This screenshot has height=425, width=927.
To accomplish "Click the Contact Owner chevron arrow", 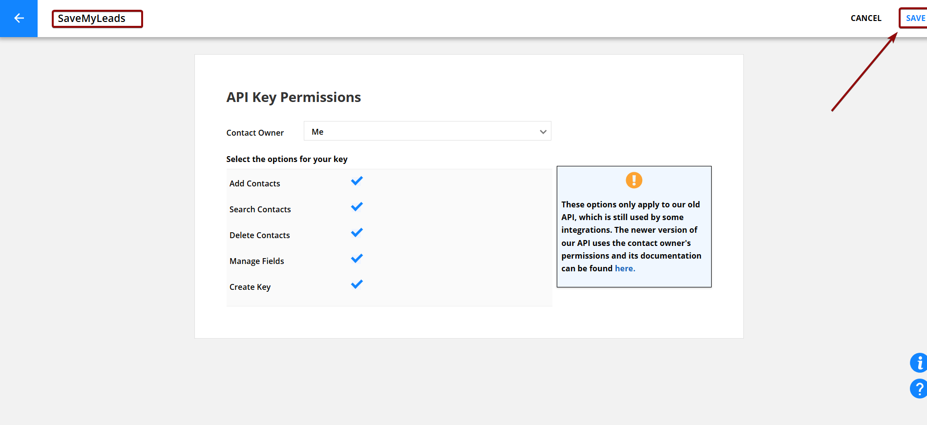I will pyautogui.click(x=543, y=132).
